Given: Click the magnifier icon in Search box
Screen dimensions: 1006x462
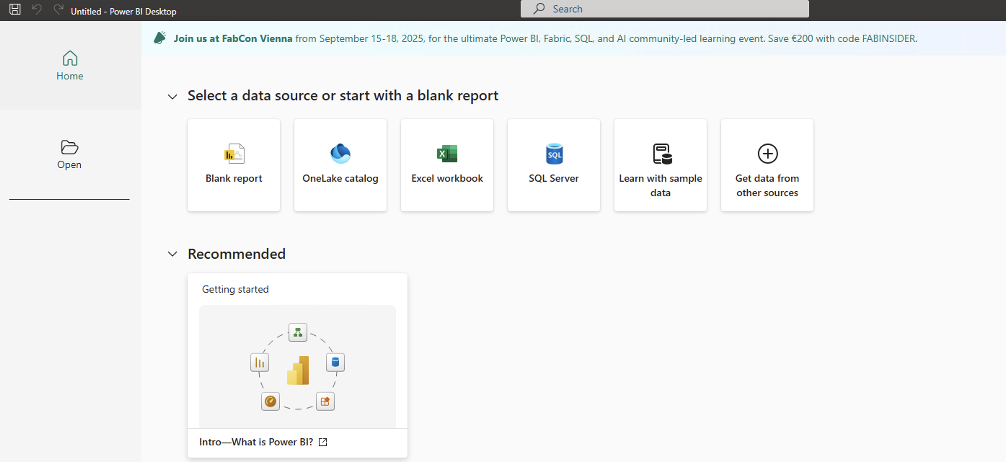Looking at the screenshot, I should pyautogui.click(x=539, y=9).
